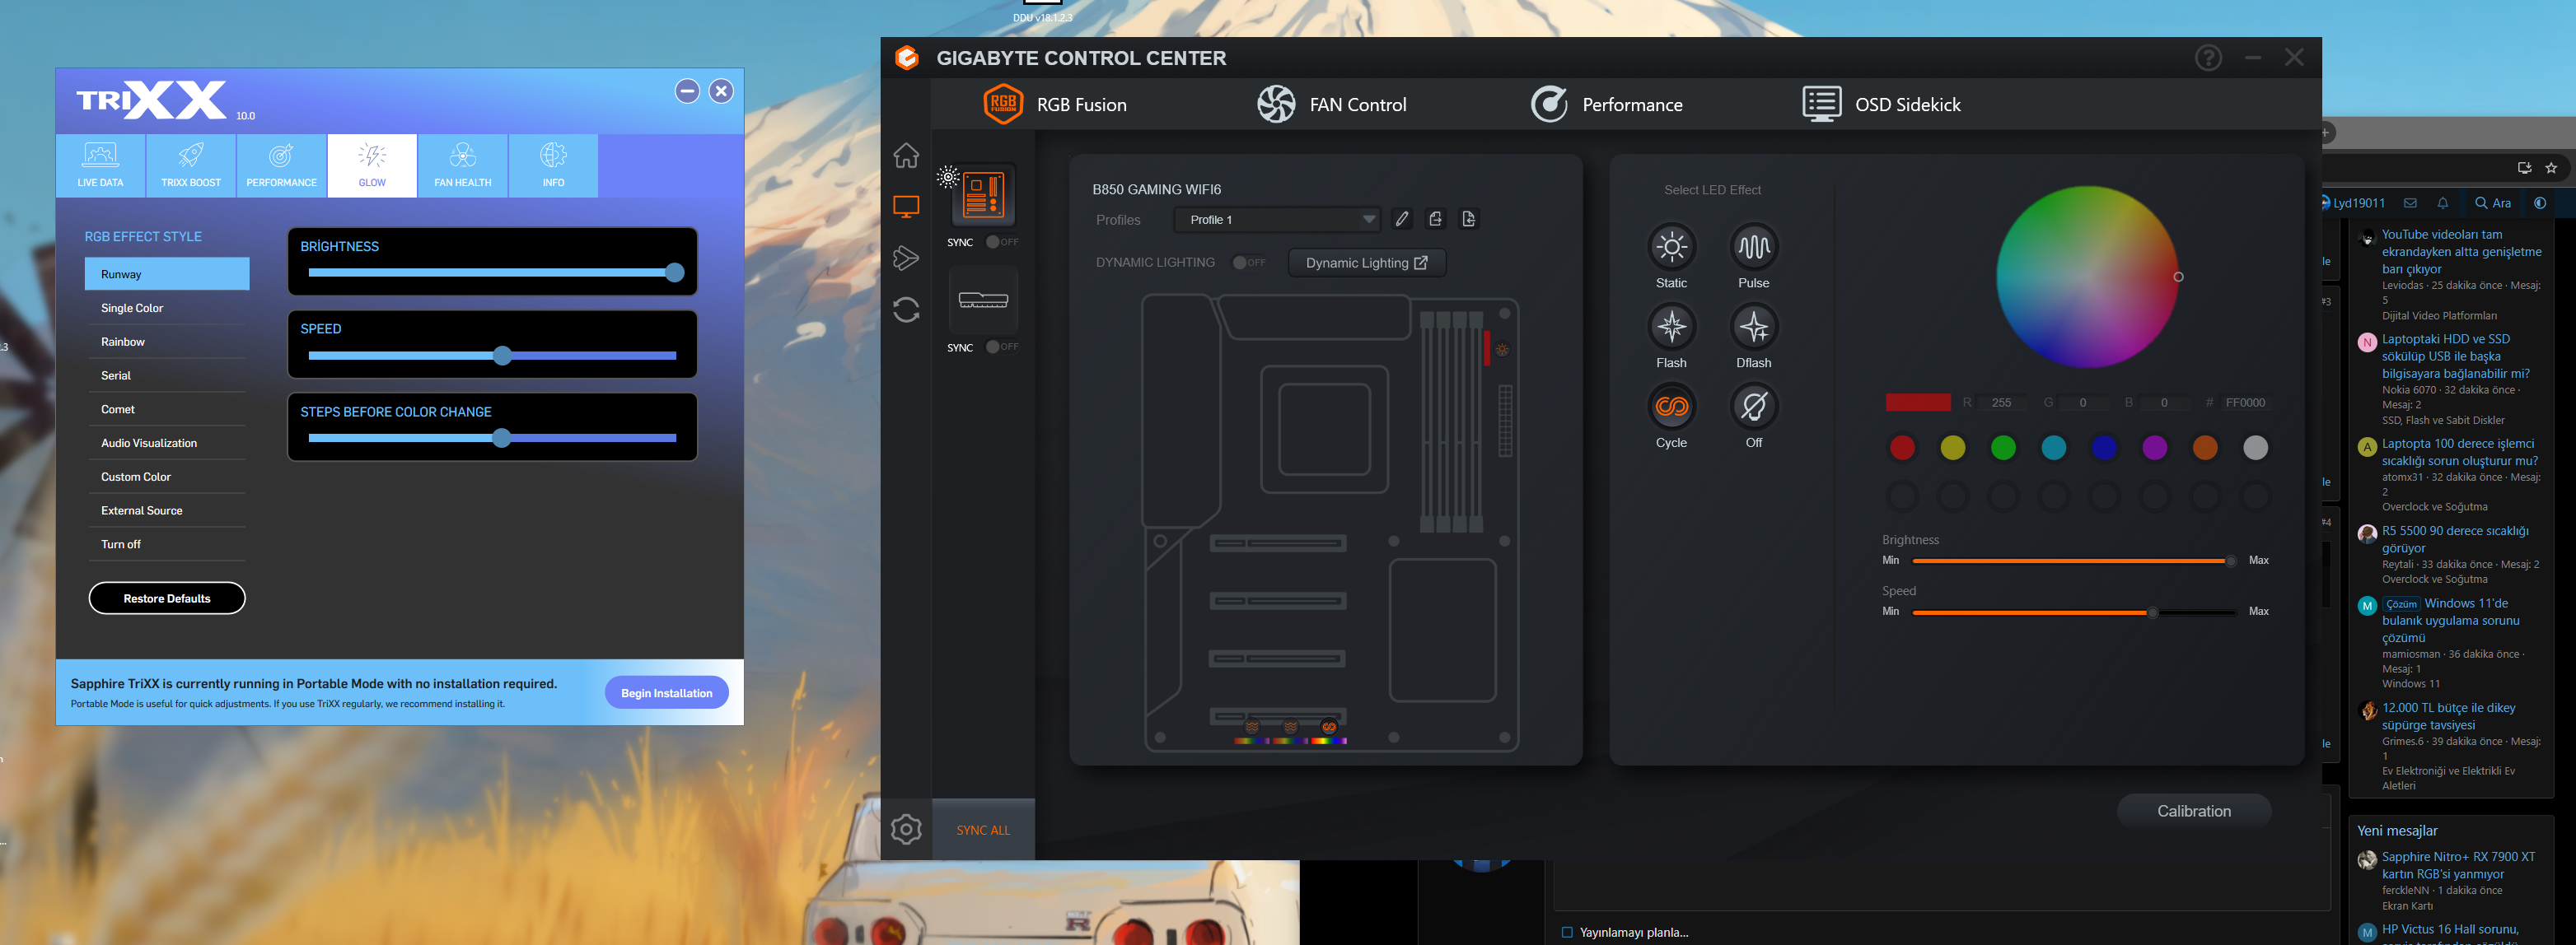Select the memory module device thumbnail
Screen dimensions: 2576x945
[x=983, y=300]
